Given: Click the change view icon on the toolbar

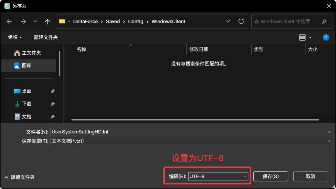Looking at the screenshot, I should pos(302,37).
